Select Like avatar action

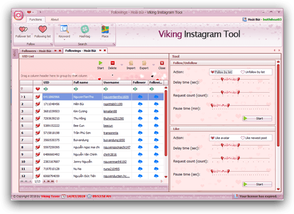pyautogui.click(x=220, y=138)
